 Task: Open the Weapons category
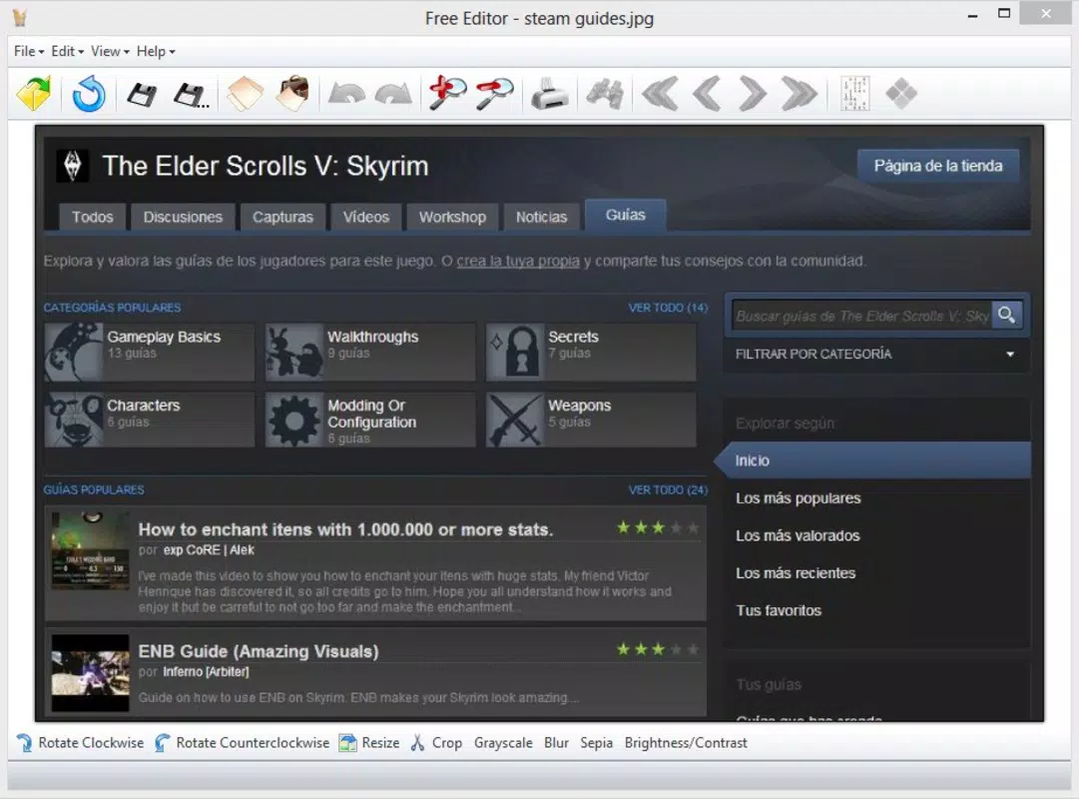[591, 419]
